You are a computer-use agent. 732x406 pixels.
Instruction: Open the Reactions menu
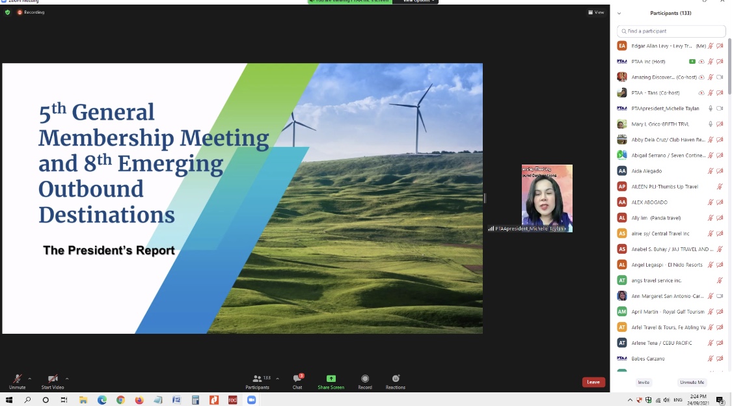396,381
